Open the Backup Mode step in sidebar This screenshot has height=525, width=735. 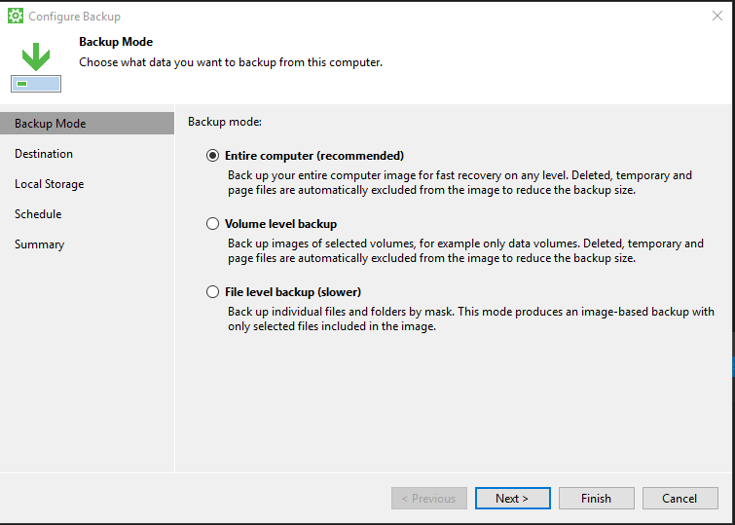coord(51,124)
